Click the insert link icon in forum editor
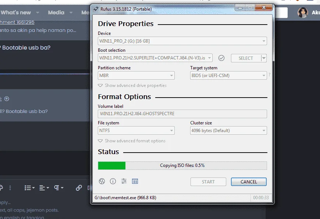The image size is (320, 219). (79, 188)
